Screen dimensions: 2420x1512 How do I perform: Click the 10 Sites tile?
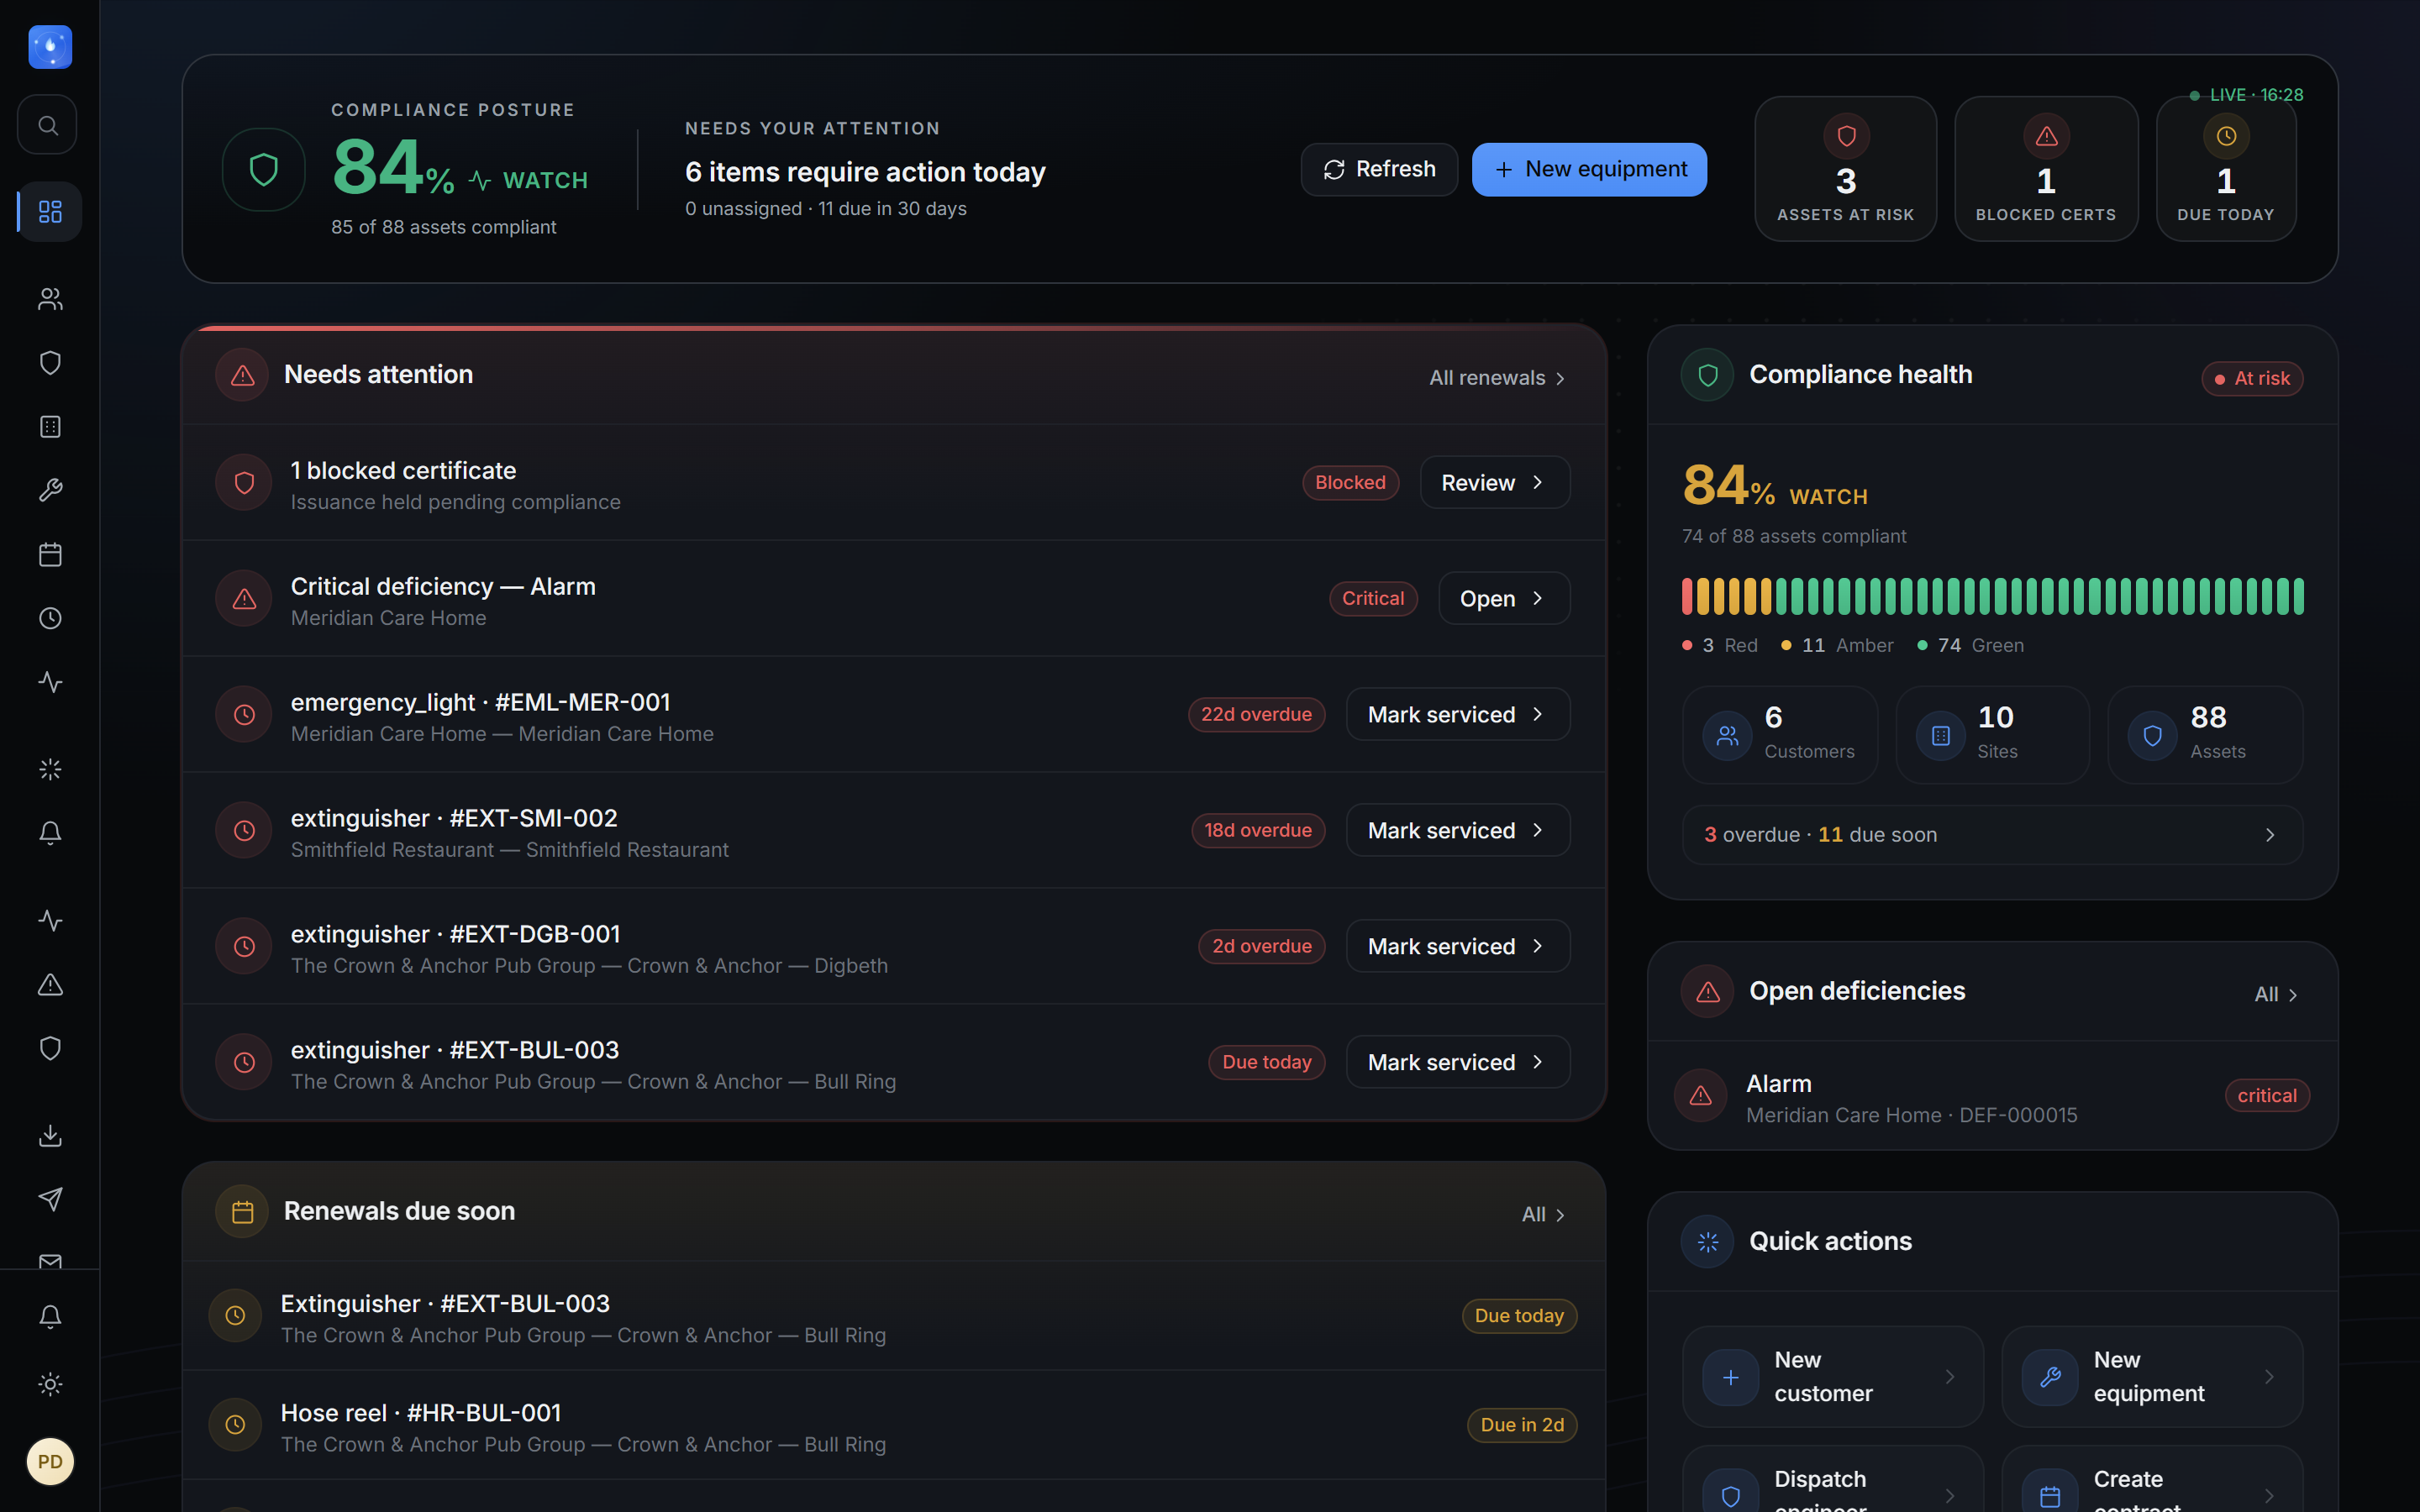coord(1992,735)
